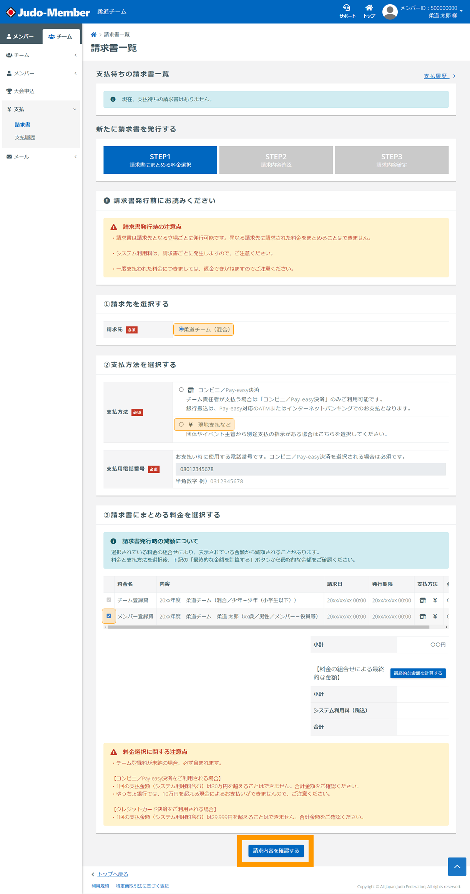
Task: Open the member account dropdown arrow
Action: click(x=461, y=11)
